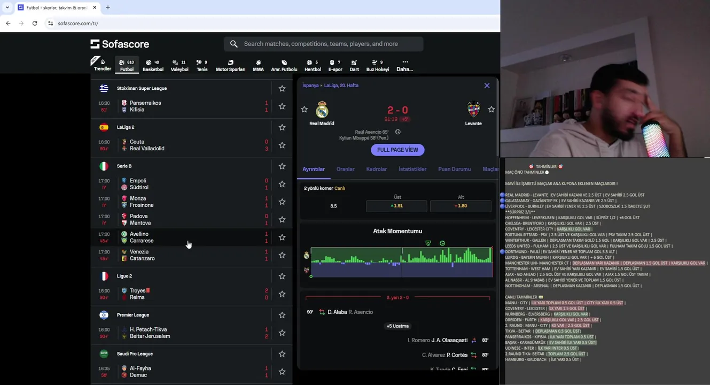Click the Atak Momentumu graph
Viewport: 710px width, 385px height.
(402, 261)
